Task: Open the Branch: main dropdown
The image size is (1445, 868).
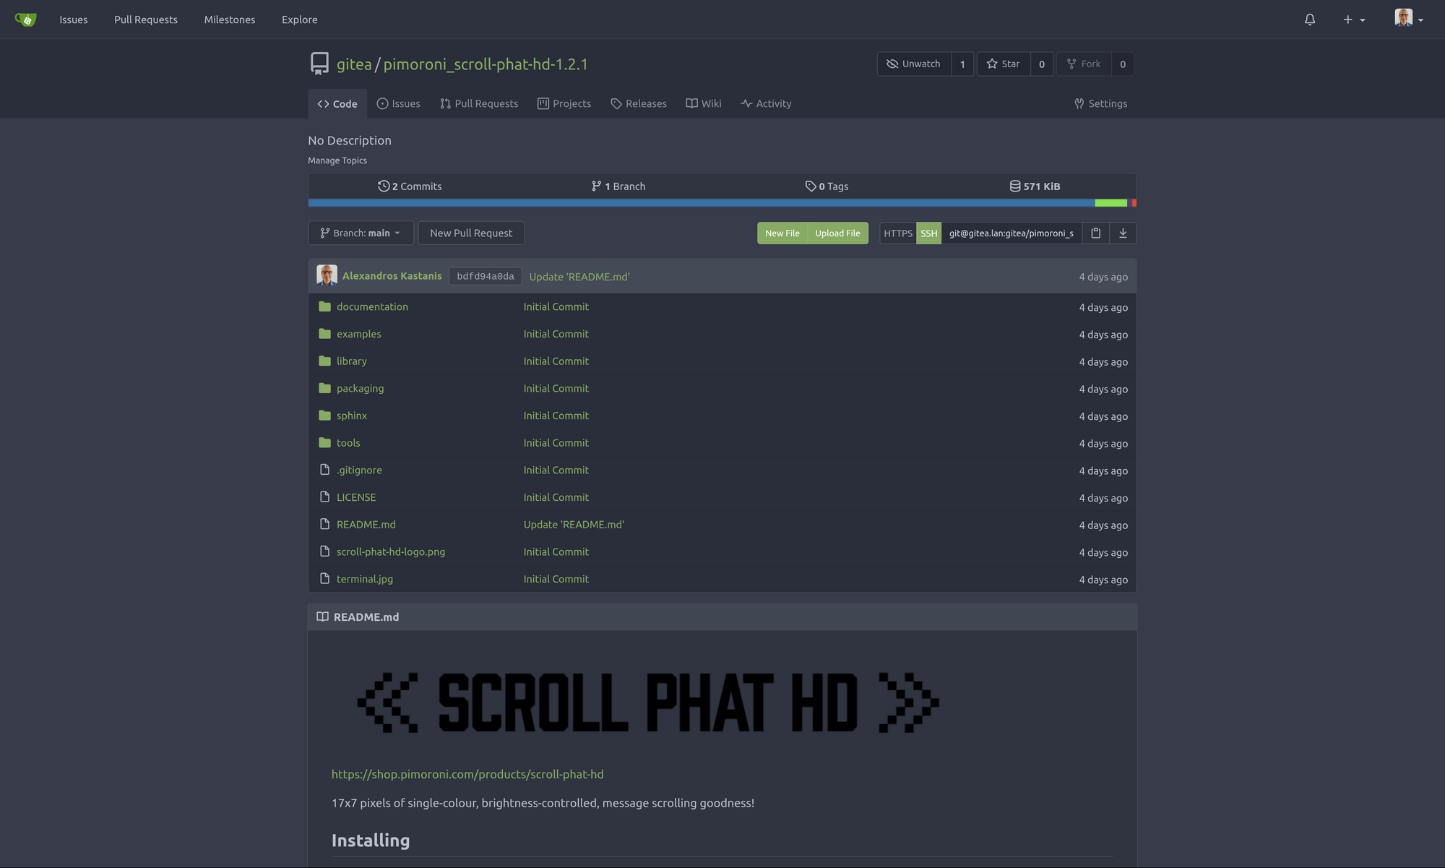Action: pos(361,233)
